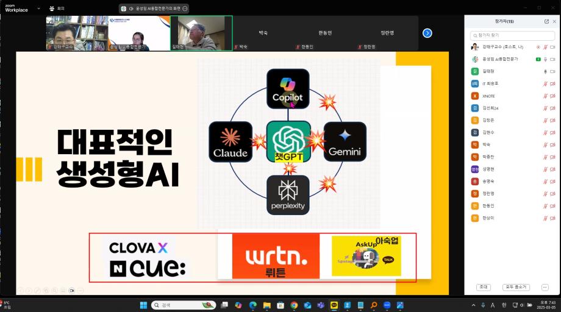Open the taskbar clock showing 2025-03-05

pyautogui.click(x=548, y=305)
